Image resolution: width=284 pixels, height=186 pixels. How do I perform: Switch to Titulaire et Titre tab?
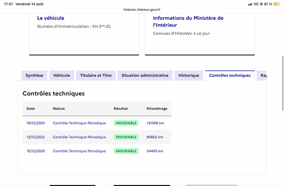click(x=96, y=75)
